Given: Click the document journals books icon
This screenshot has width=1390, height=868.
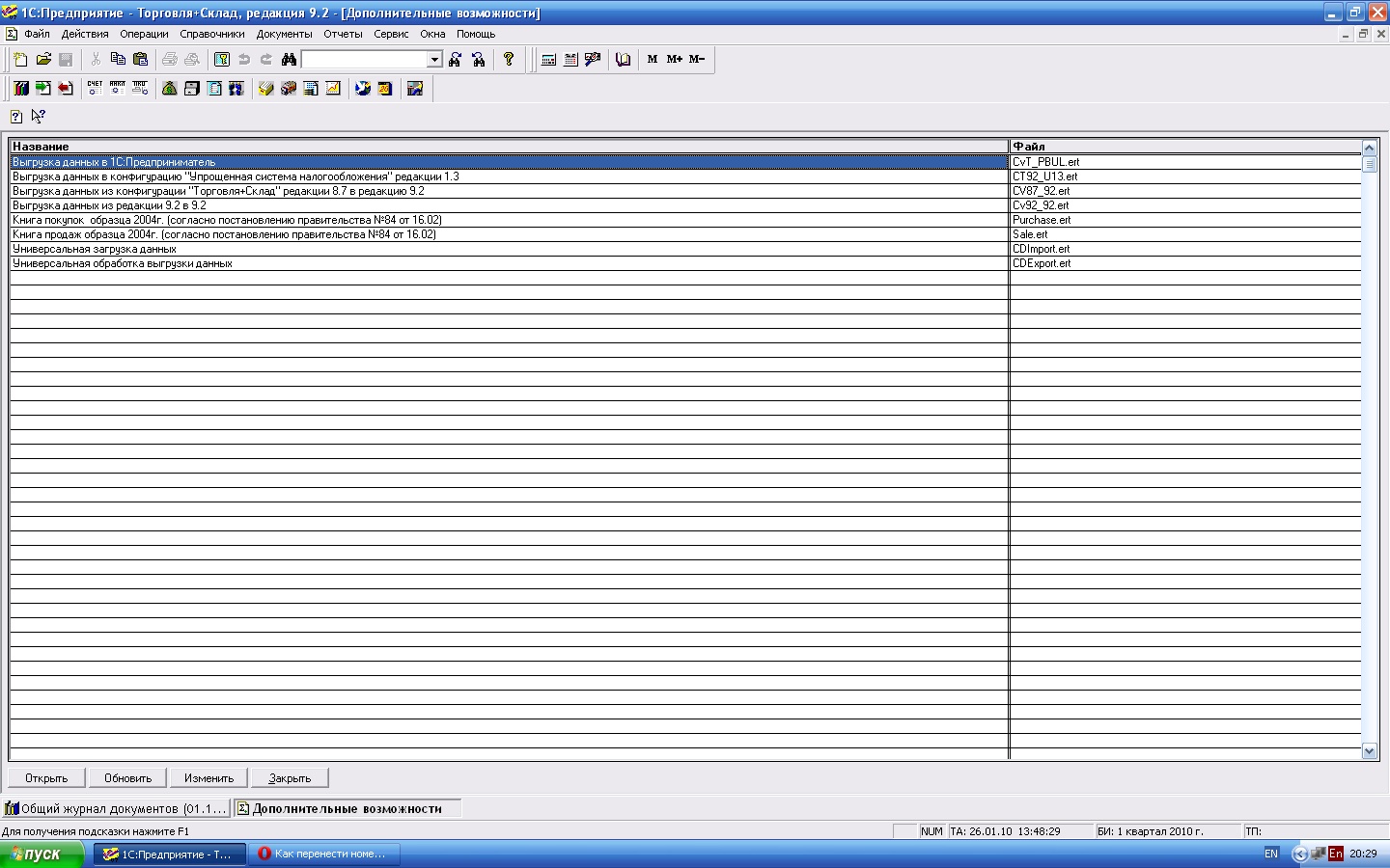Looking at the screenshot, I should 21,89.
